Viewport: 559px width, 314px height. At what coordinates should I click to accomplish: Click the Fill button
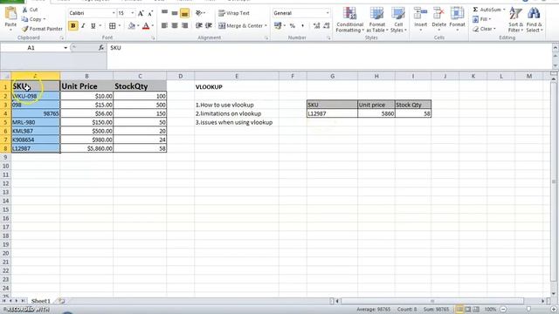pos(482,19)
